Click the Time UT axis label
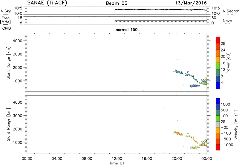This screenshot has height=165, width=239. click(x=117, y=163)
